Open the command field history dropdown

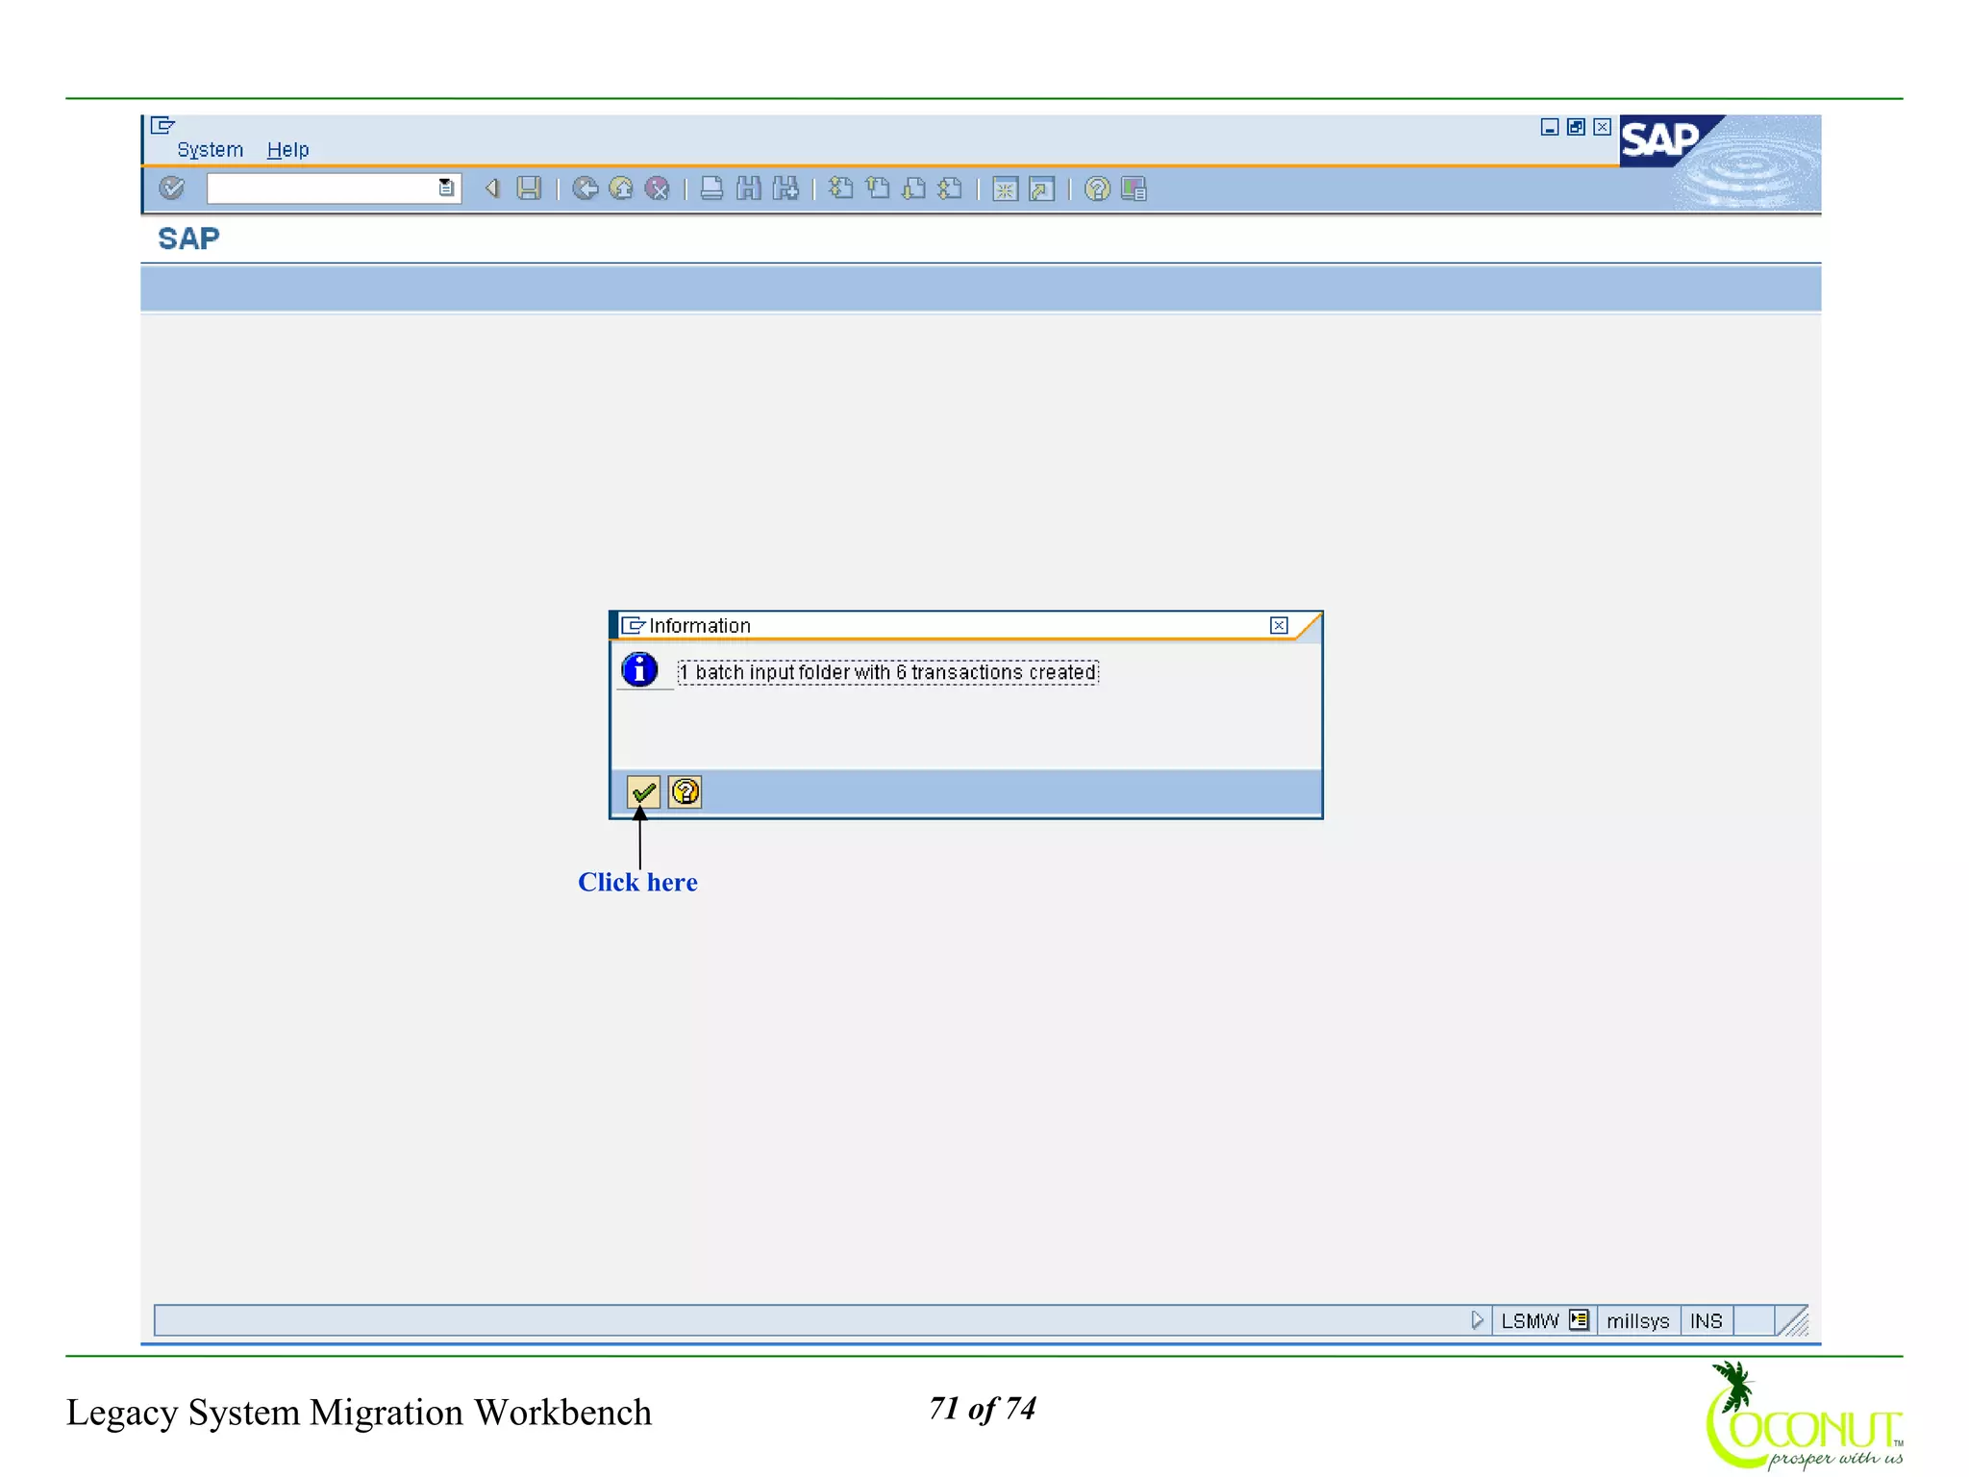point(446,188)
